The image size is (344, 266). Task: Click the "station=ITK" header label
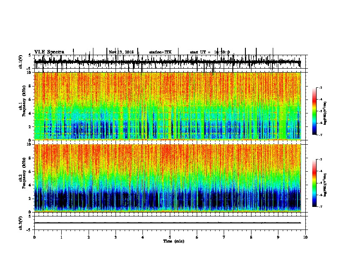click(160, 52)
